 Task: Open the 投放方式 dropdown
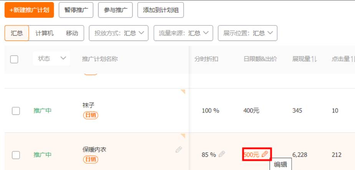(x=119, y=33)
